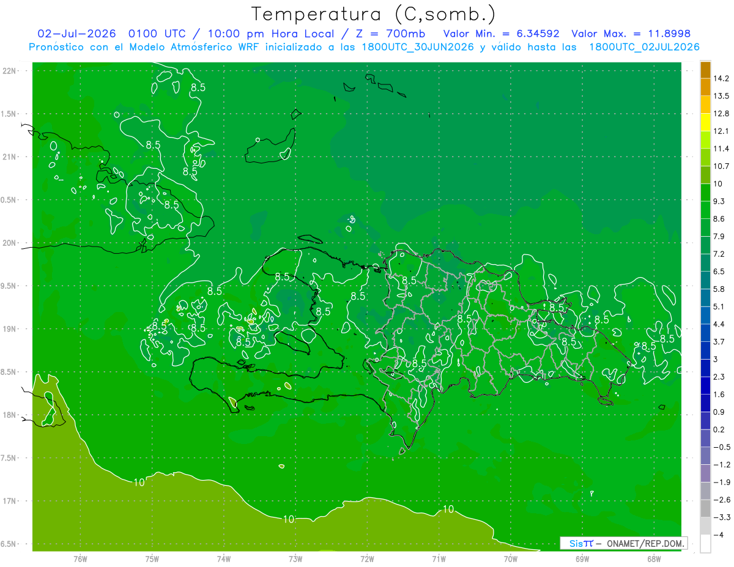This screenshot has width=734, height=567.
Task: Click the title "Temperatura (C,somb.)"
Action: coord(374,15)
